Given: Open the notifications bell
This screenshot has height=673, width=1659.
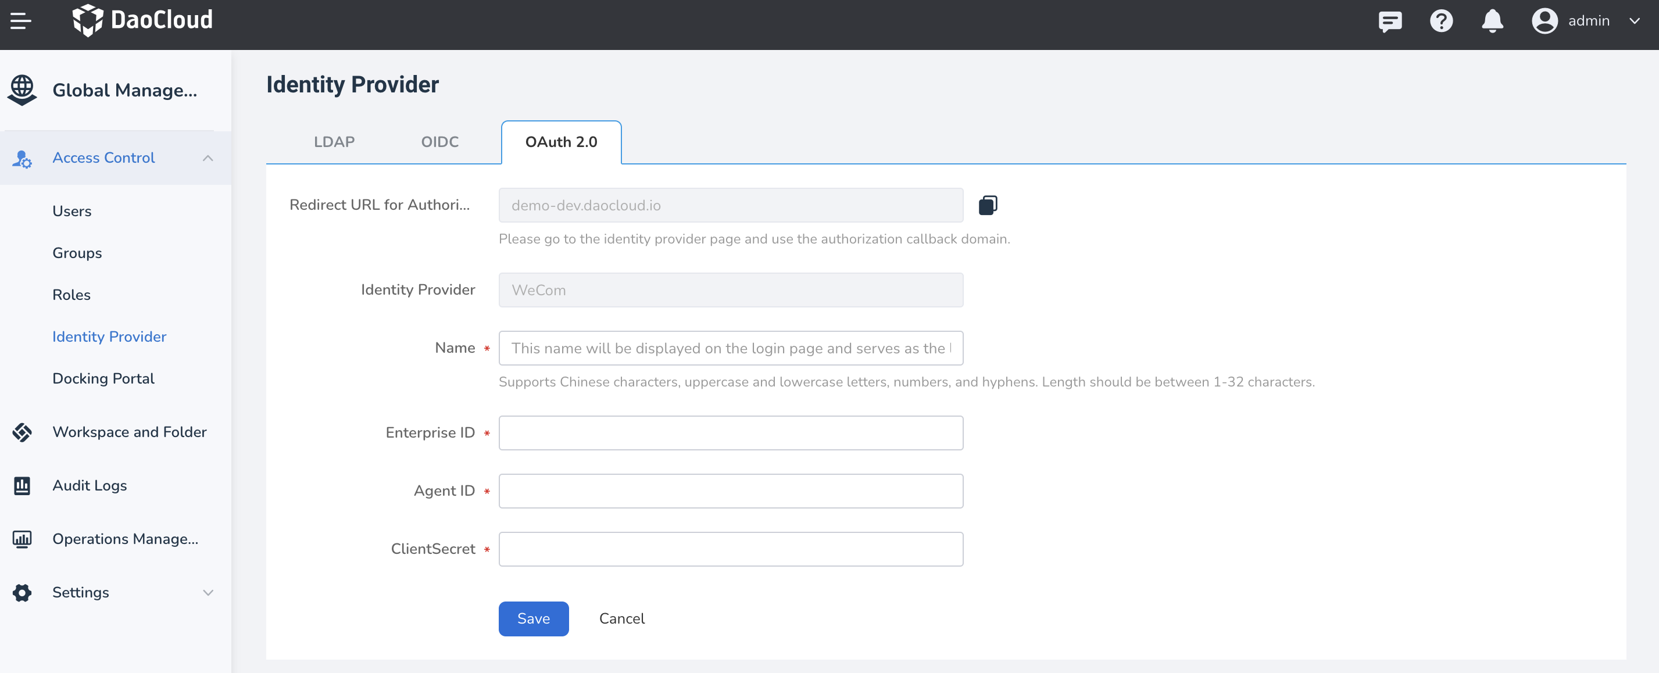Looking at the screenshot, I should (x=1492, y=22).
